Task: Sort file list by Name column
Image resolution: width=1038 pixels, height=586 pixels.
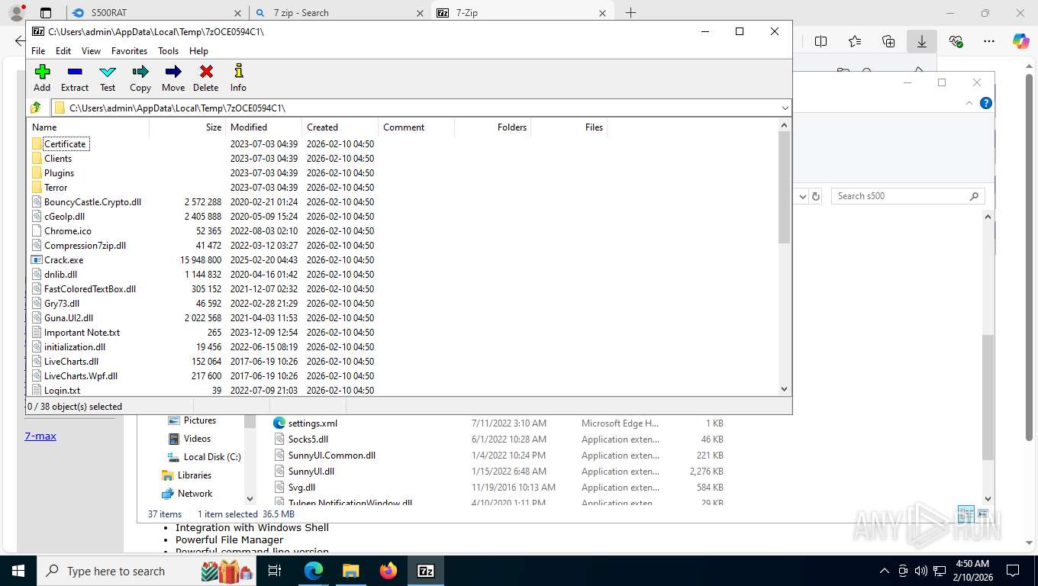Action: pyautogui.click(x=88, y=127)
